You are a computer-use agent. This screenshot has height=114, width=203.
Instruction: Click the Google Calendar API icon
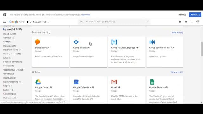point(76,82)
